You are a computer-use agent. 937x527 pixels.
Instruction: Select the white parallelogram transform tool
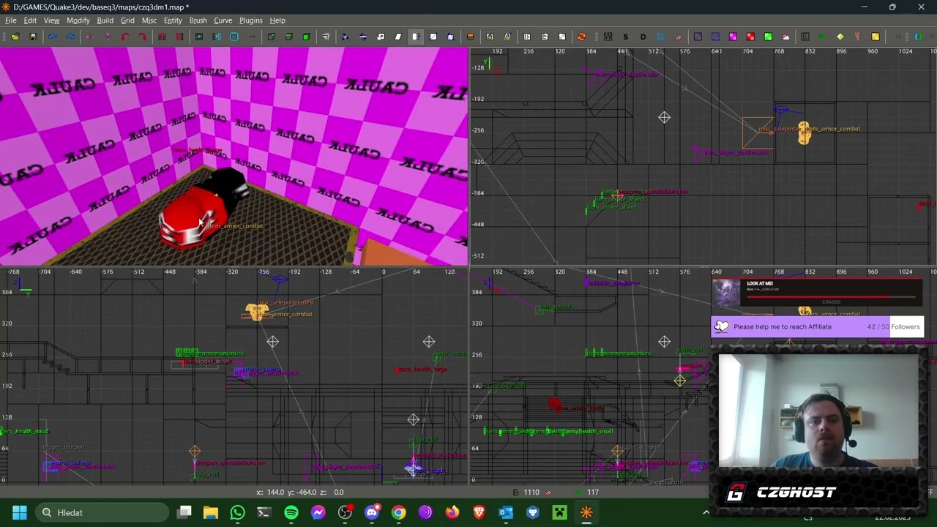tap(398, 37)
